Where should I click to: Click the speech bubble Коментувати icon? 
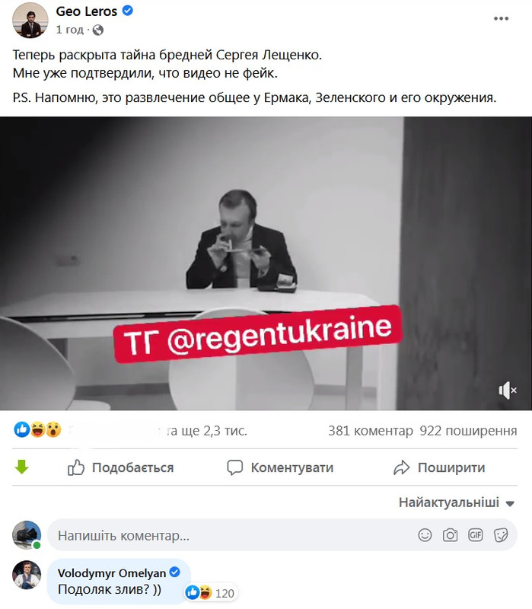click(235, 467)
